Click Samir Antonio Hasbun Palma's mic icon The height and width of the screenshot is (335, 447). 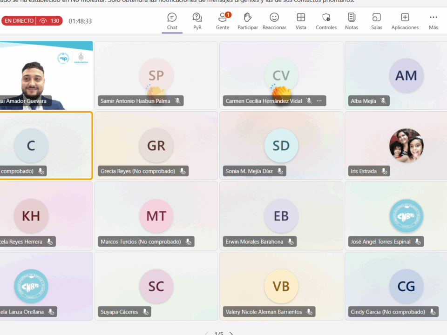point(177,101)
